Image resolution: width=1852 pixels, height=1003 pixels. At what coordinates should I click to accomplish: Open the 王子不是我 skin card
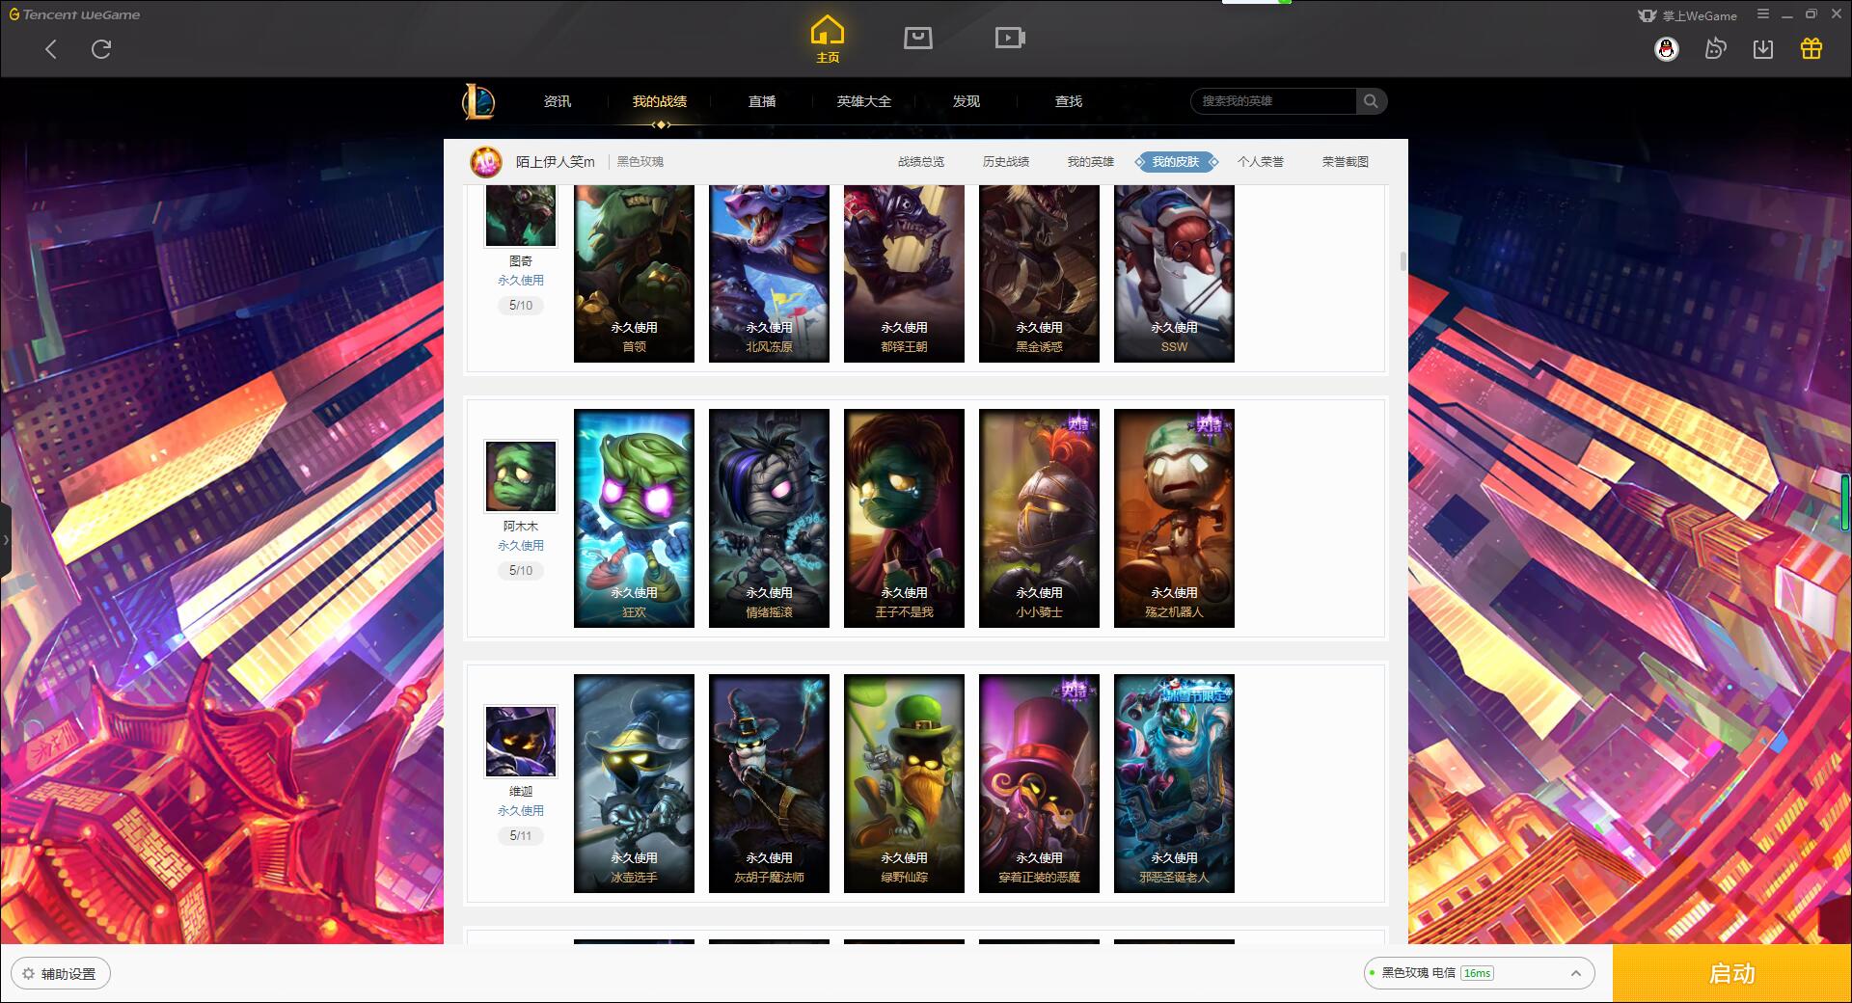click(x=904, y=518)
